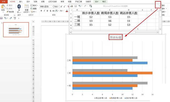The height and width of the screenshot is (102, 170).
Task: Click the Bluetooth send icon
Action: point(19,7)
